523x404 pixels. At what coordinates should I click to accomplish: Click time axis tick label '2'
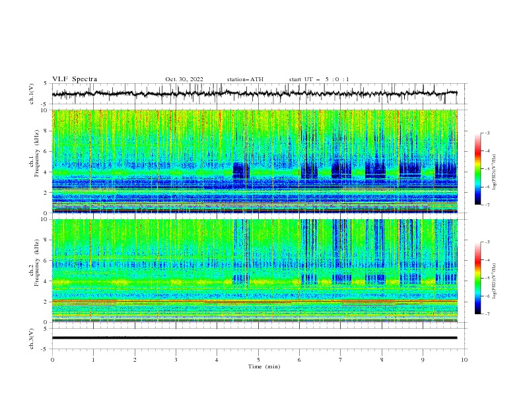(x=135, y=360)
